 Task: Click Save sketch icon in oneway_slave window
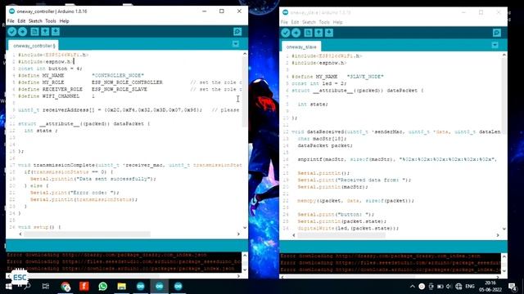coord(329,33)
